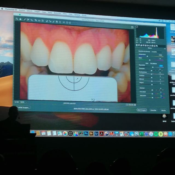This screenshot has width=175, height=175.
Task: Open the Tone Curve panel tab icon
Action: tap(139, 45)
